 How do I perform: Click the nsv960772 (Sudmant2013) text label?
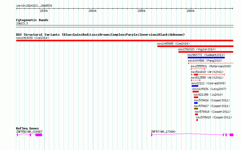206,55
